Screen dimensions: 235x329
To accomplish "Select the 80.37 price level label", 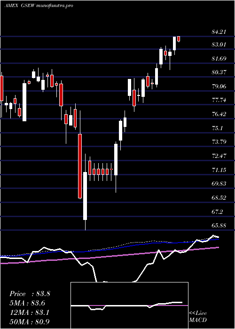I will point(219,72).
